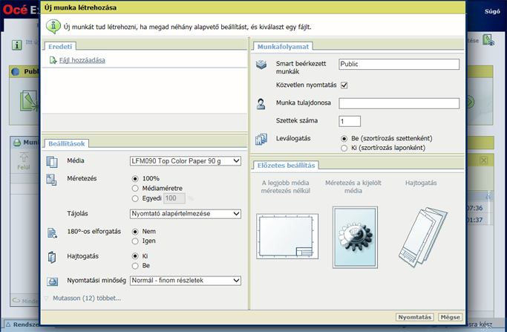Click the Mégse cancel button
Viewport: 507px width, 332px height.
[x=450, y=317]
